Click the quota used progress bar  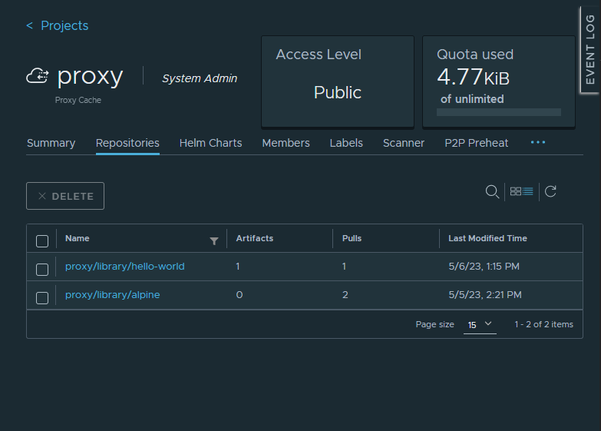click(498, 112)
